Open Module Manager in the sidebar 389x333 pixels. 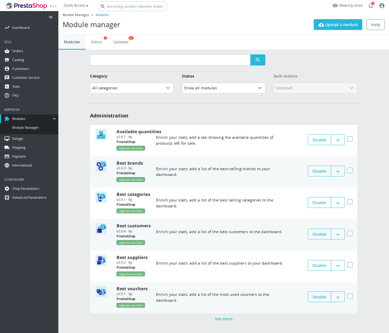coord(26,128)
